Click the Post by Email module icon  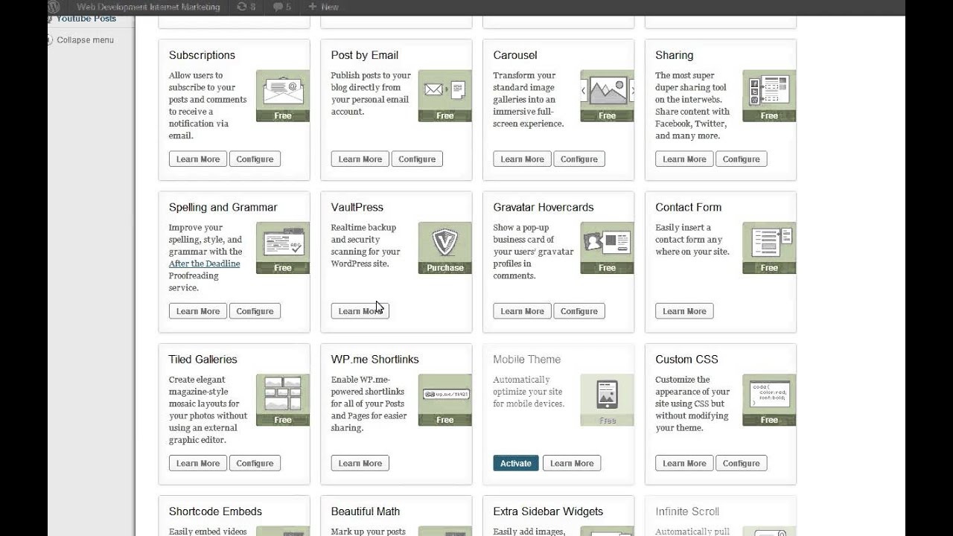(x=445, y=96)
